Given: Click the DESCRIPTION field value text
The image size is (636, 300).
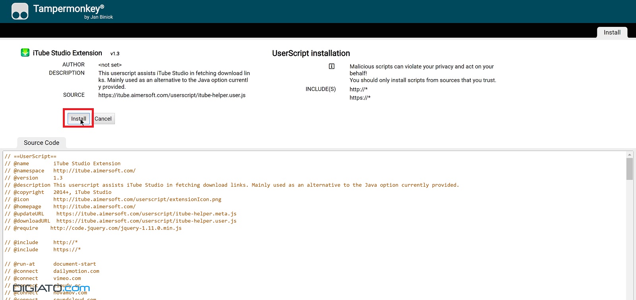Looking at the screenshot, I should click(x=174, y=80).
